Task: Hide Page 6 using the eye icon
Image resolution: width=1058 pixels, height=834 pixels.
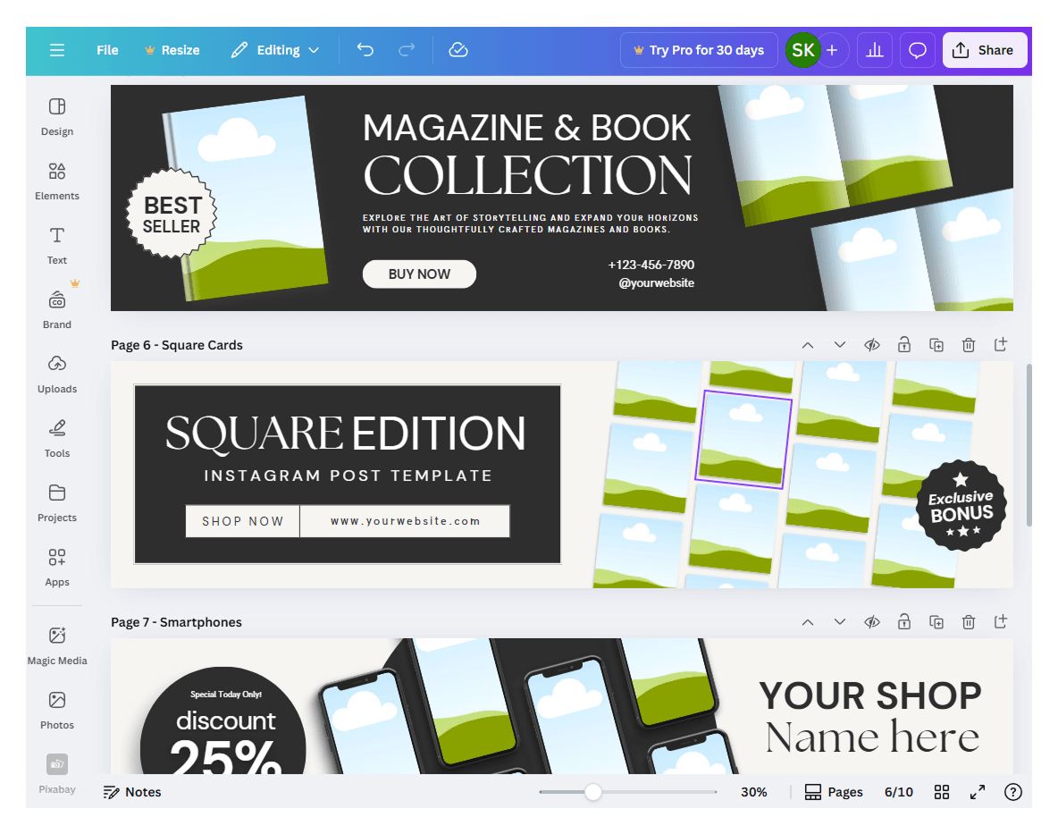Action: click(x=872, y=345)
